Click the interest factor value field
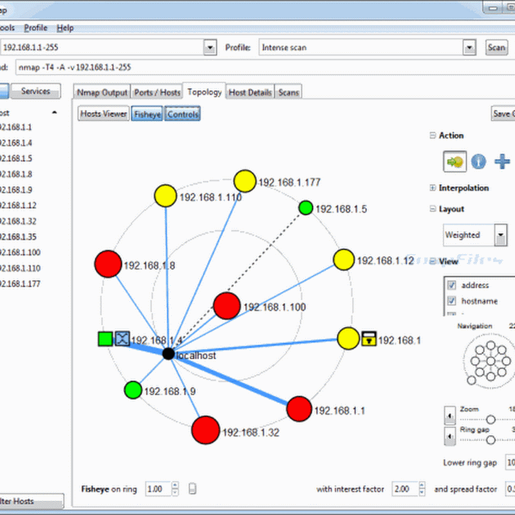The height and width of the screenshot is (515, 515). coord(405,489)
